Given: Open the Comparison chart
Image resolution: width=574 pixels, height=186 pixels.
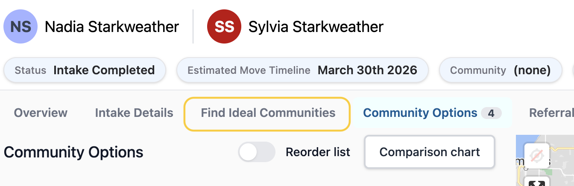Looking at the screenshot, I should point(430,152).
